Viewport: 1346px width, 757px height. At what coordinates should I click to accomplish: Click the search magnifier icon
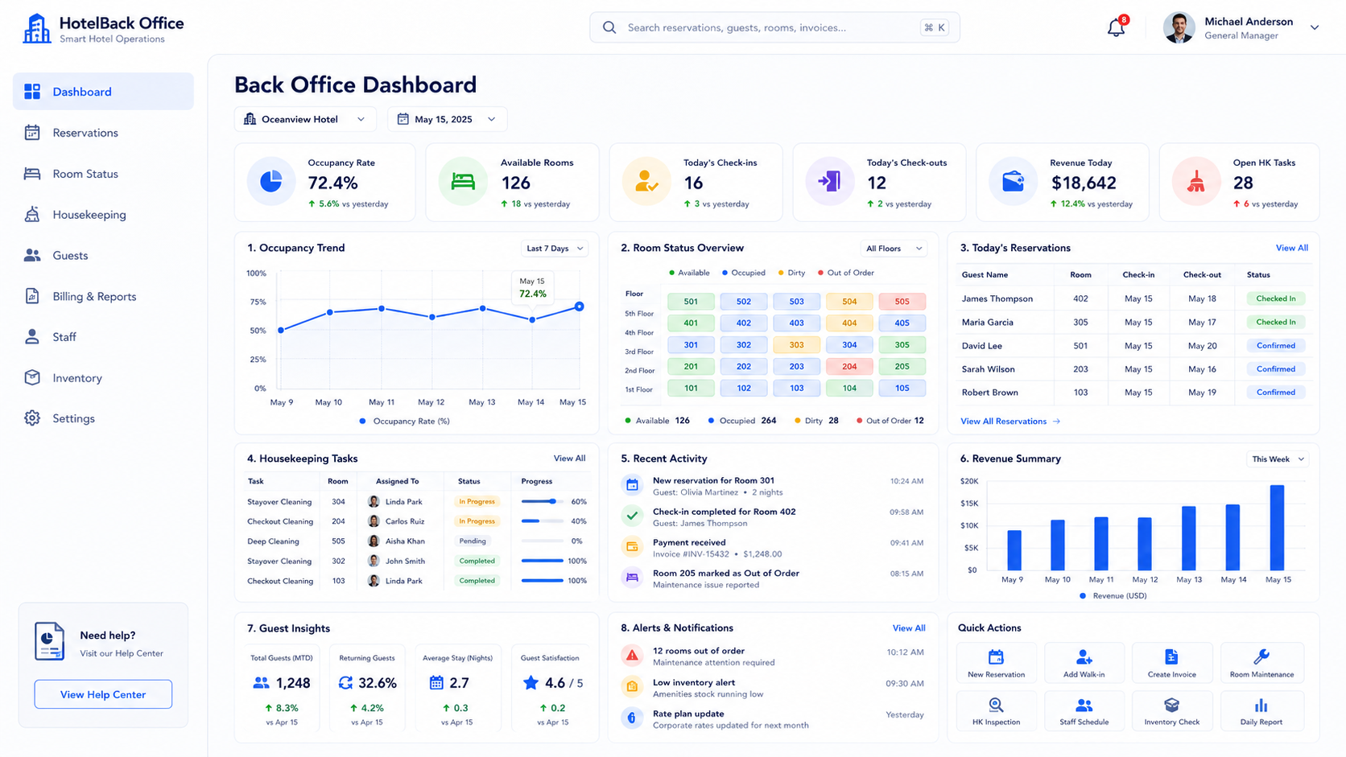tap(609, 27)
